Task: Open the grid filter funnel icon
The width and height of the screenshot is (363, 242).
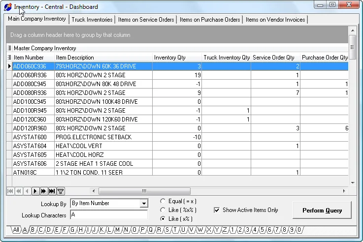Action: coord(61,191)
